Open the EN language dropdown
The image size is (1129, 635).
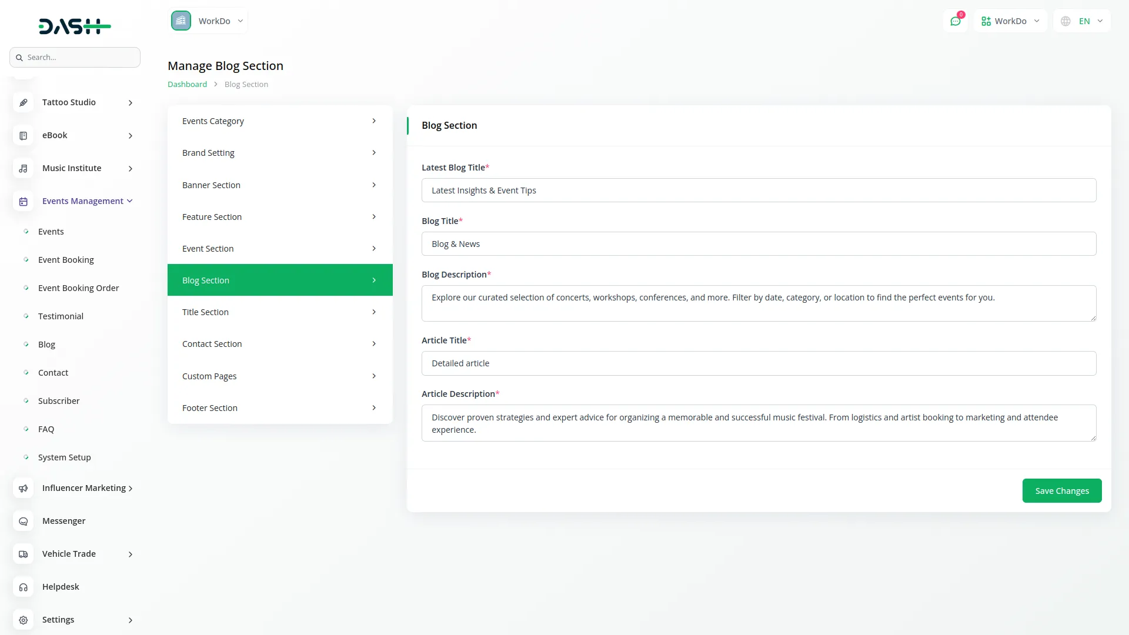point(1083,21)
